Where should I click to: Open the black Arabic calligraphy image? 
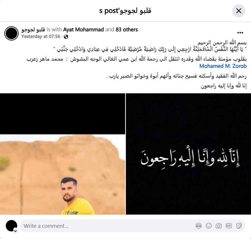click(x=188, y=154)
